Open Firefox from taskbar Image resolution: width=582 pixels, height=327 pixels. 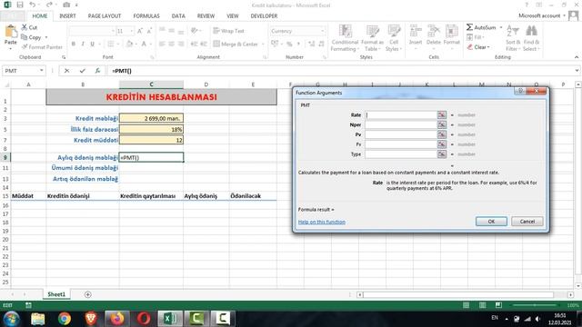[117, 319]
